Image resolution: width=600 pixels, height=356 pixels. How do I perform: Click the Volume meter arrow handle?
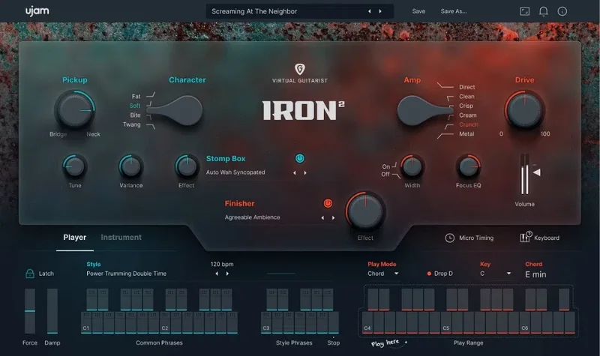(537, 172)
